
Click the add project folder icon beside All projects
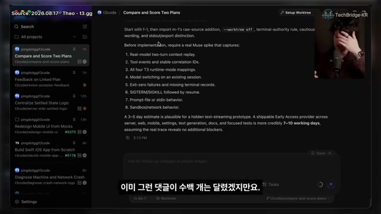tap(85, 37)
